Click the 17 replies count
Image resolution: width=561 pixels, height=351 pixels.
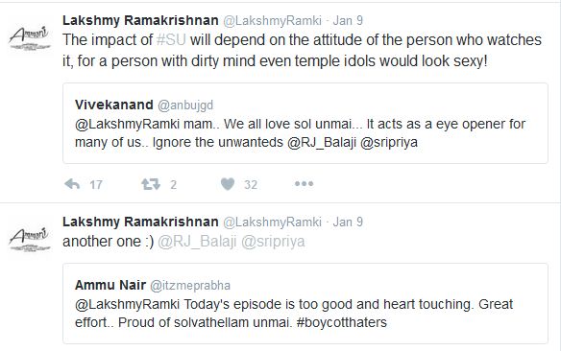click(x=95, y=184)
